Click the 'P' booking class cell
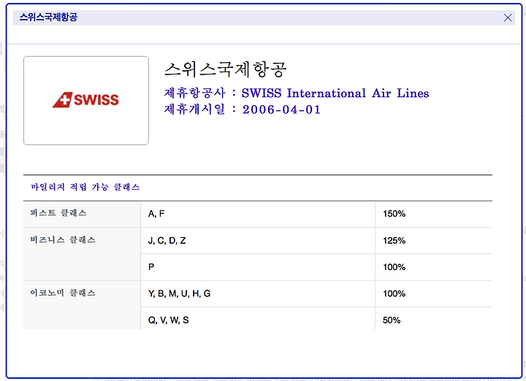The width and height of the screenshot is (526, 381). coord(258,267)
